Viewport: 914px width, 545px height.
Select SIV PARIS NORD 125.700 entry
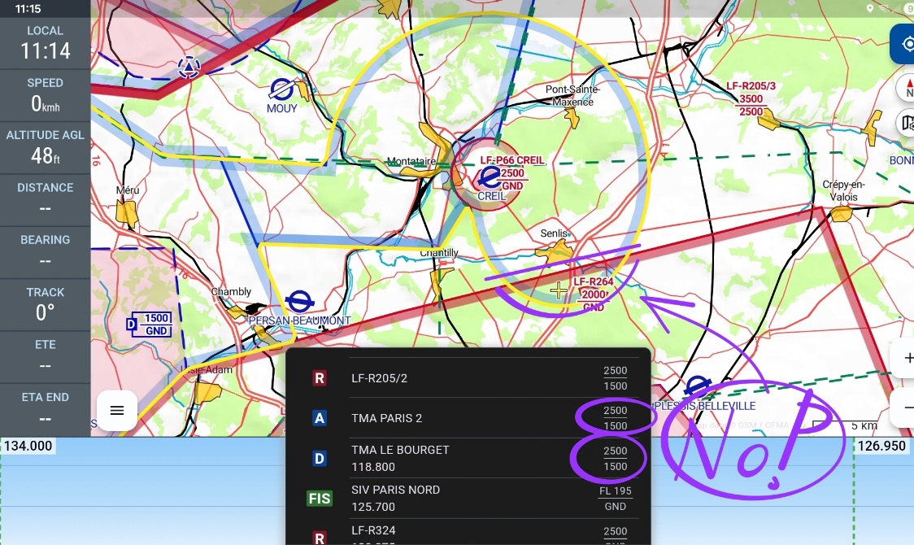[468, 498]
